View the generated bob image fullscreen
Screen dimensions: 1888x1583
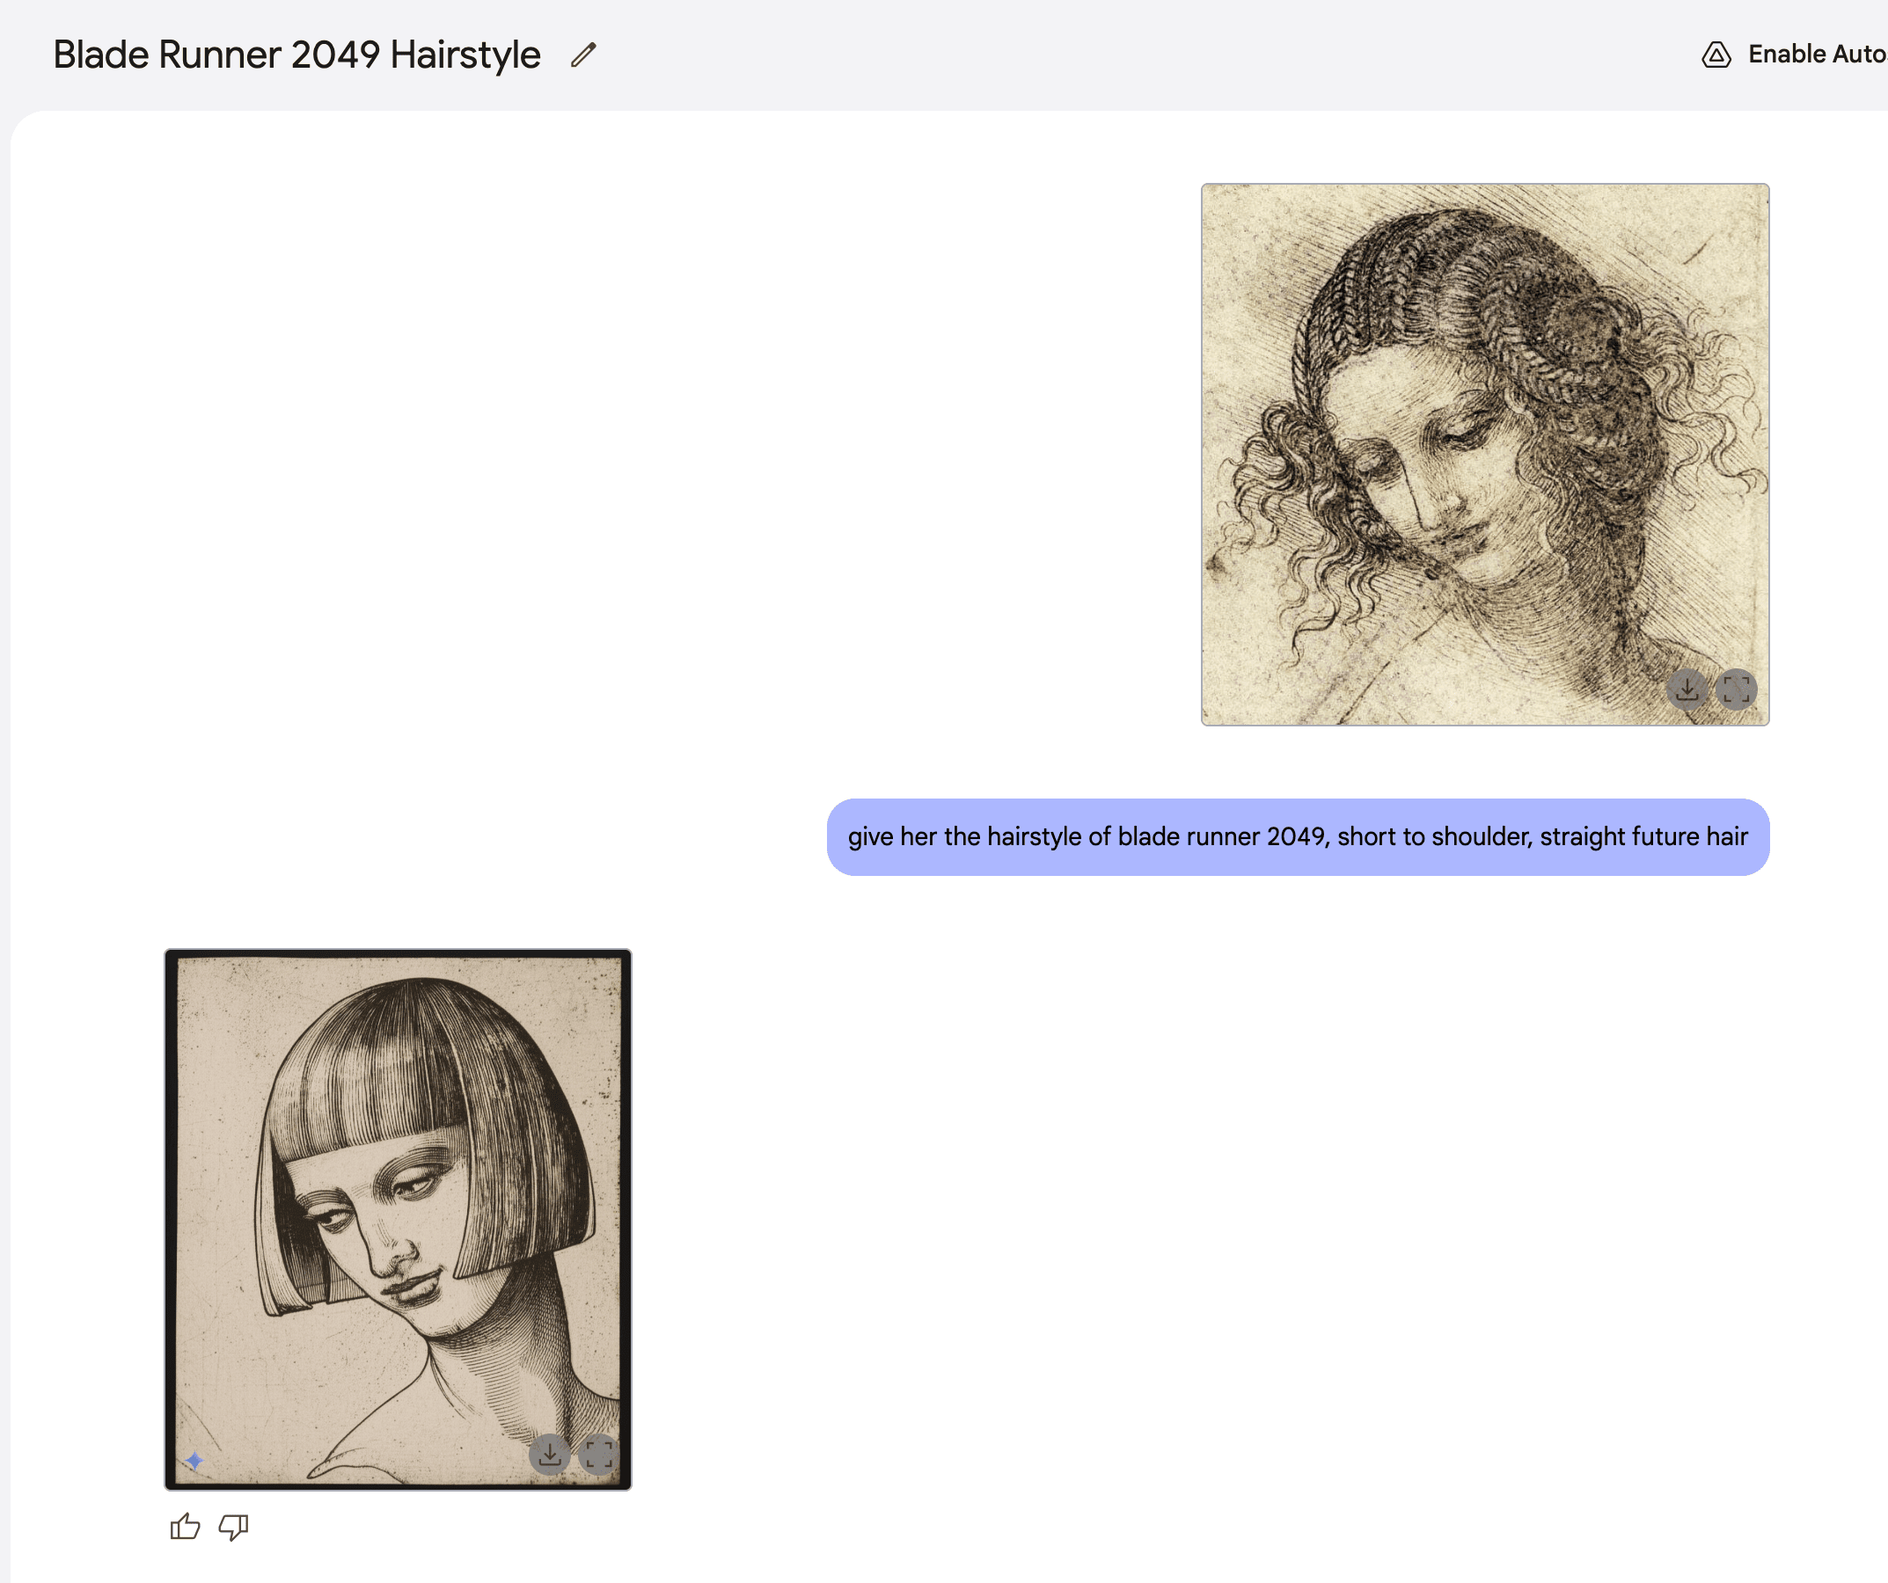click(598, 1454)
